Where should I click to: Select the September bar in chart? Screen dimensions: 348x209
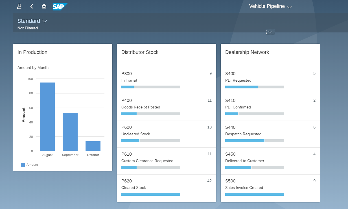tap(70, 132)
